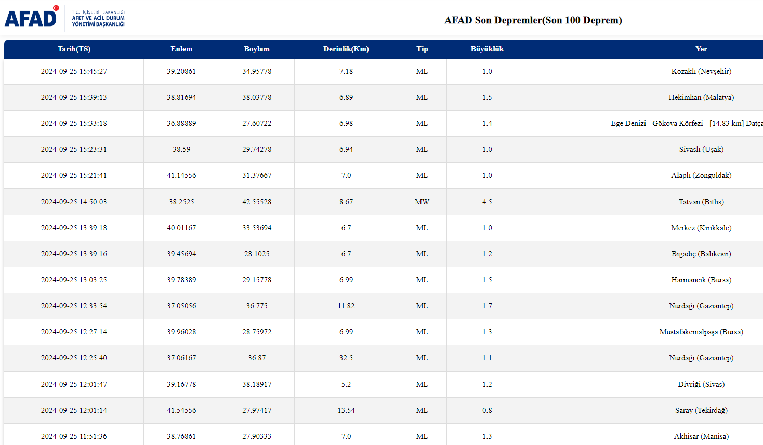This screenshot has height=445, width=763.
Task: Click the date 2024-09-25 12:33:54
Action: click(x=74, y=306)
